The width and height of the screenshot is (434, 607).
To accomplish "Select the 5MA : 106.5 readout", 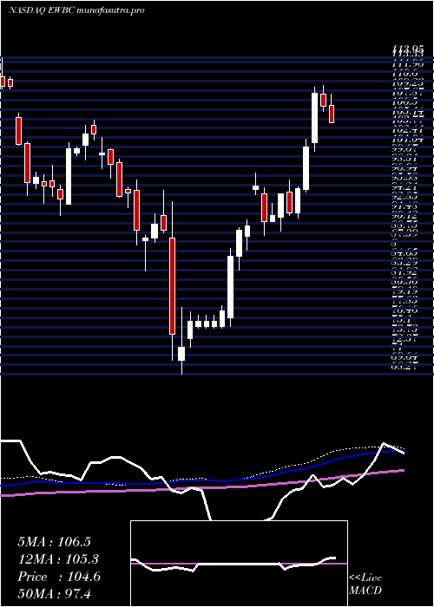I will click(x=54, y=542).
